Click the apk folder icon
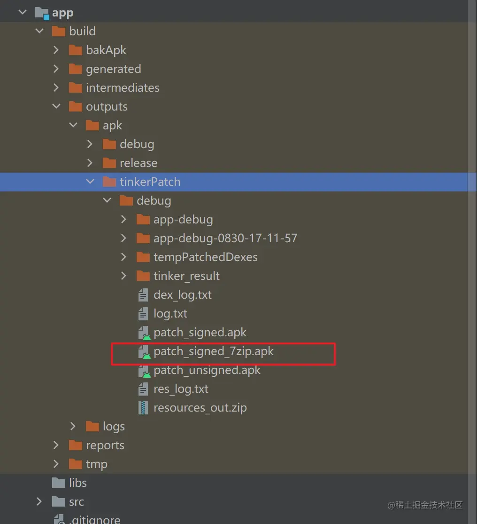 pos(92,125)
